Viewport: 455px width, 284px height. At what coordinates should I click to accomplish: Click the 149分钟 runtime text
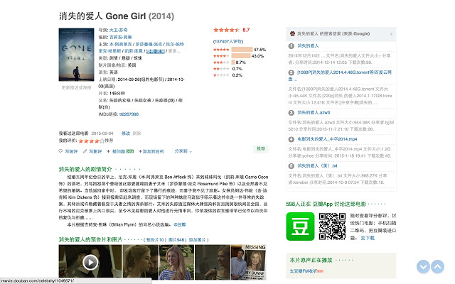click(117, 93)
